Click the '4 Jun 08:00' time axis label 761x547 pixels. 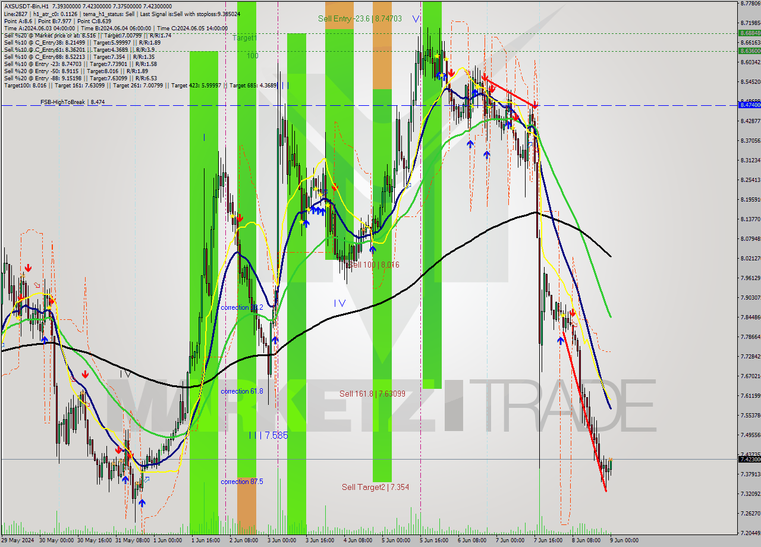click(358, 540)
